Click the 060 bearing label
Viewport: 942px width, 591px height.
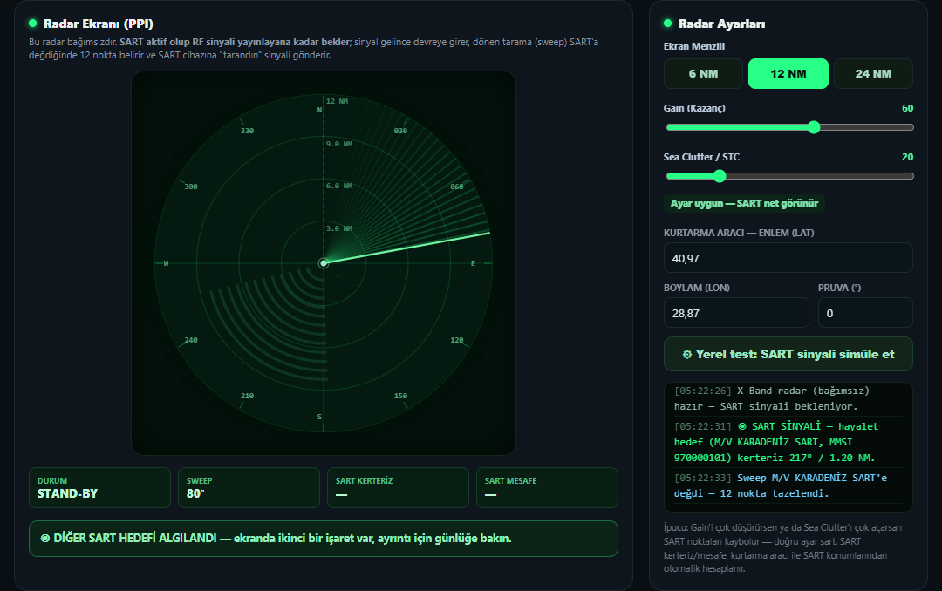456,187
